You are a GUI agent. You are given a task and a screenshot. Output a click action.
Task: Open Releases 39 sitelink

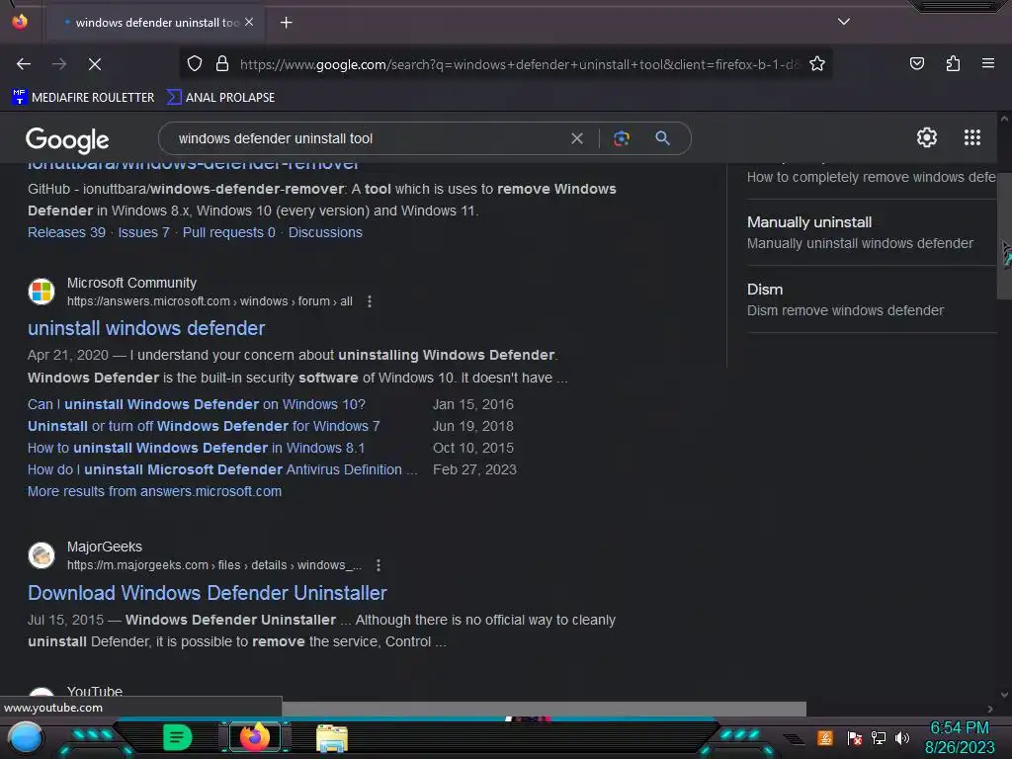[66, 232]
